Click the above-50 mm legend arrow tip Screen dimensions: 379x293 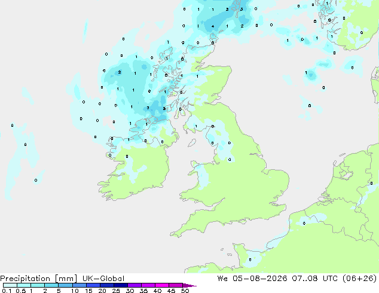pyautogui.click(x=189, y=285)
